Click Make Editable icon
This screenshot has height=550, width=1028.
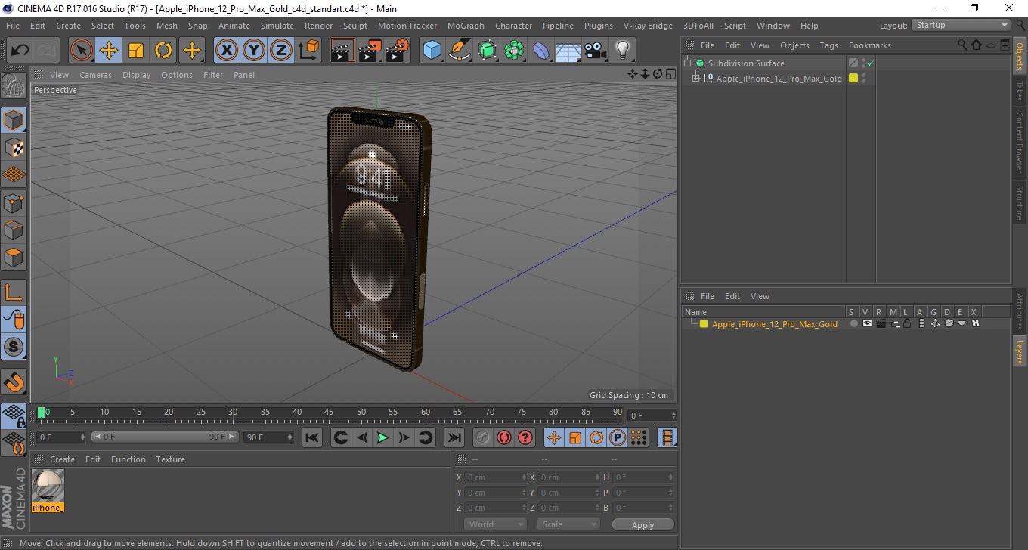tap(14, 85)
